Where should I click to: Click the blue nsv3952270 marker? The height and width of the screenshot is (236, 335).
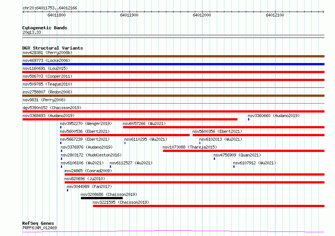tap(61, 127)
